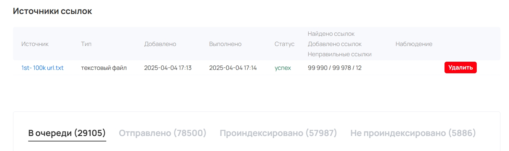Click the 99 990 / 99 978 / 12 counts

(334, 68)
